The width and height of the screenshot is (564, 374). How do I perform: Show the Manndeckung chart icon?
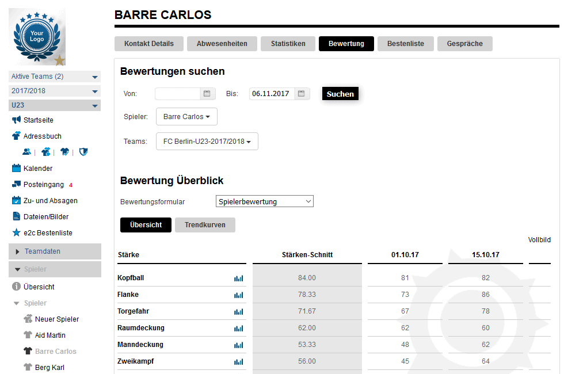238,345
